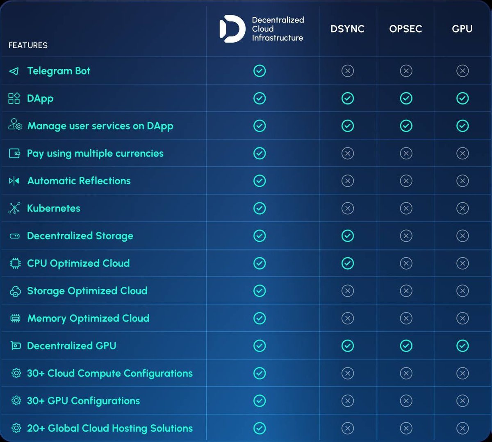Click GPU's cross in CPU Optimized Cloud row
Viewport: 492px width, 442px height.
[462, 263]
